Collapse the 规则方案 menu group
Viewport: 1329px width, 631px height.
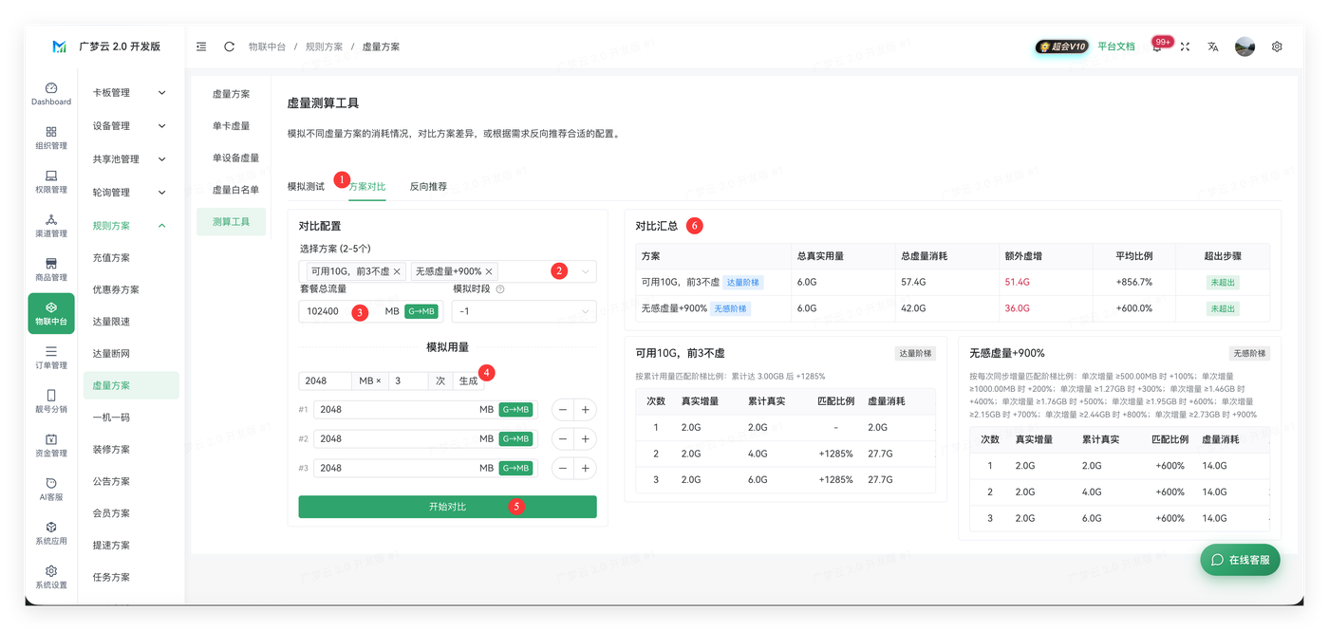coord(129,226)
